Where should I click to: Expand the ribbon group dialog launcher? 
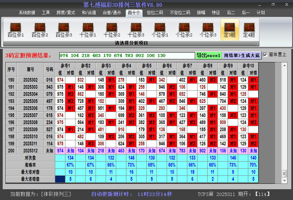pos(256,44)
